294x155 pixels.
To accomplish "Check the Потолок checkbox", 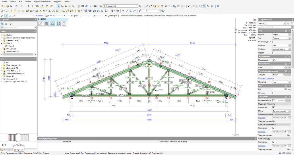I will point(273,93).
